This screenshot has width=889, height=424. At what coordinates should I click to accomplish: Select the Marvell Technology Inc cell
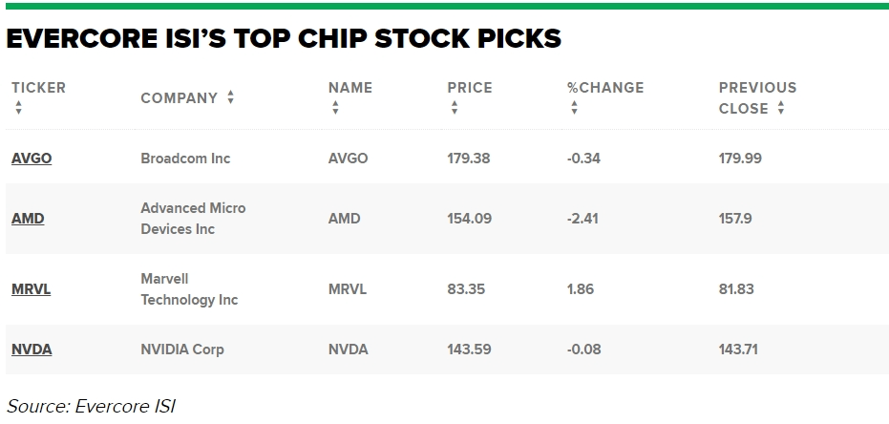coord(189,289)
